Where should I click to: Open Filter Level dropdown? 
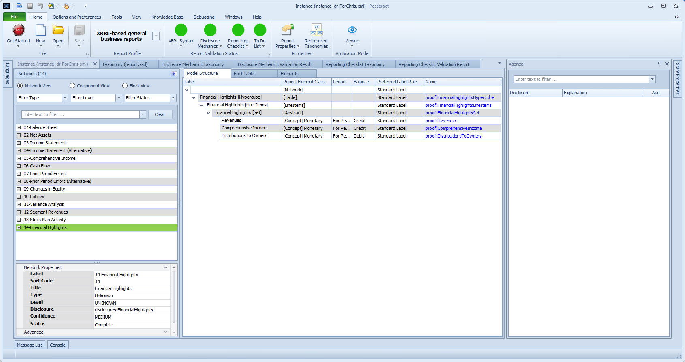coord(119,98)
